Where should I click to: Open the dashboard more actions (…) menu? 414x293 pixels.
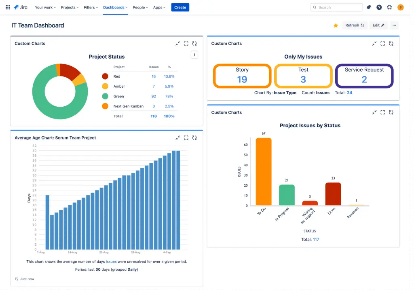click(x=394, y=25)
